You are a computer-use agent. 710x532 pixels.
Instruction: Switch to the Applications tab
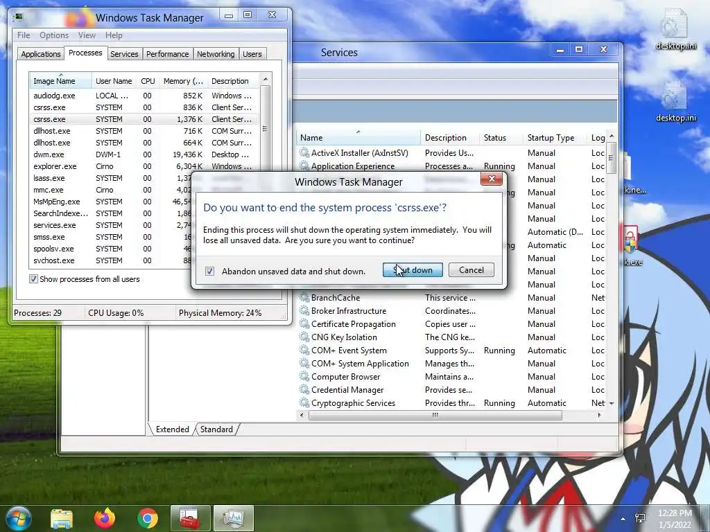(x=41, y=54)
